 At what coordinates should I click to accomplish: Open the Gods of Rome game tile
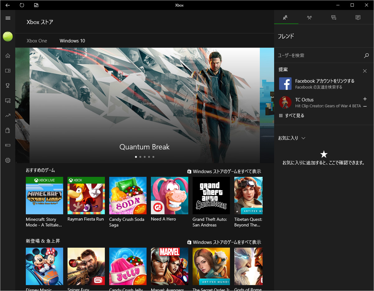point(248,269)
